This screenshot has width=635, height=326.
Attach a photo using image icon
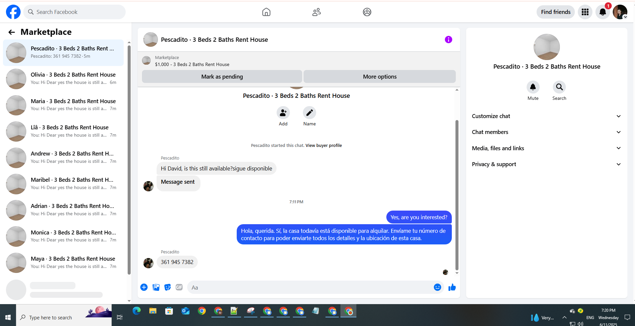click(x=156, y=287)
